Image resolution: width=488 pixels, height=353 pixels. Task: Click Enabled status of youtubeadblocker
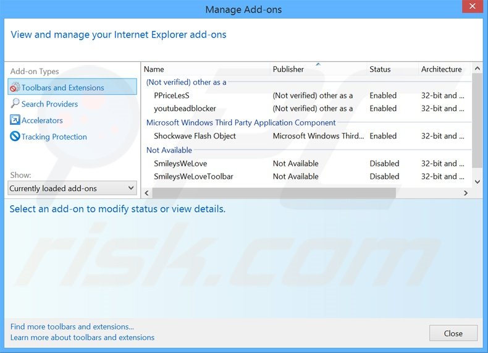[383, 108]
